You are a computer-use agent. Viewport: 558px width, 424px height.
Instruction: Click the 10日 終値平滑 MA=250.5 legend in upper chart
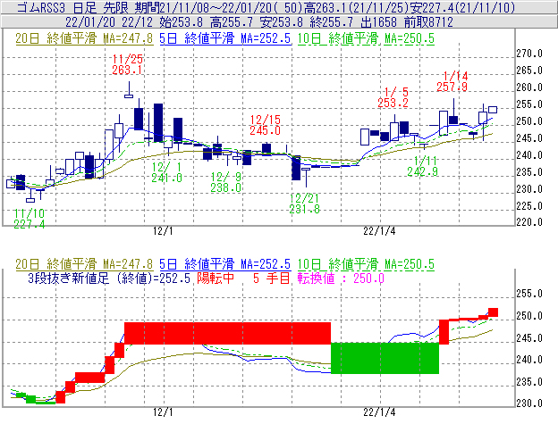click(366, 38)
